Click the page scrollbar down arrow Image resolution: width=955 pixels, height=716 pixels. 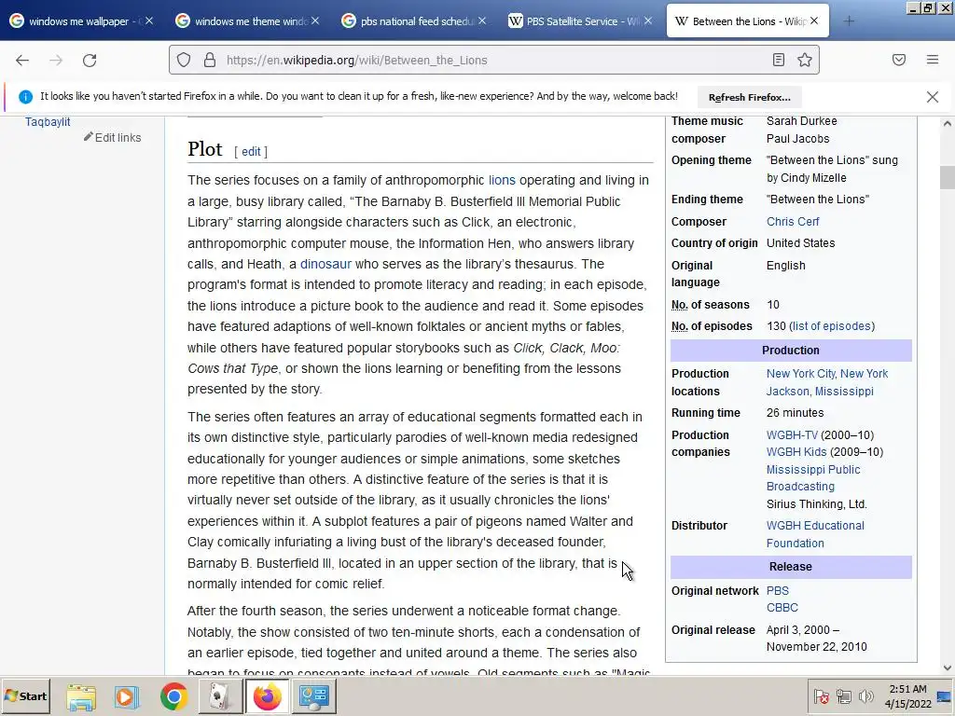tap(948, 668)
